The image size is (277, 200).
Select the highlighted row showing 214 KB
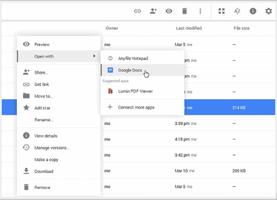138,107
